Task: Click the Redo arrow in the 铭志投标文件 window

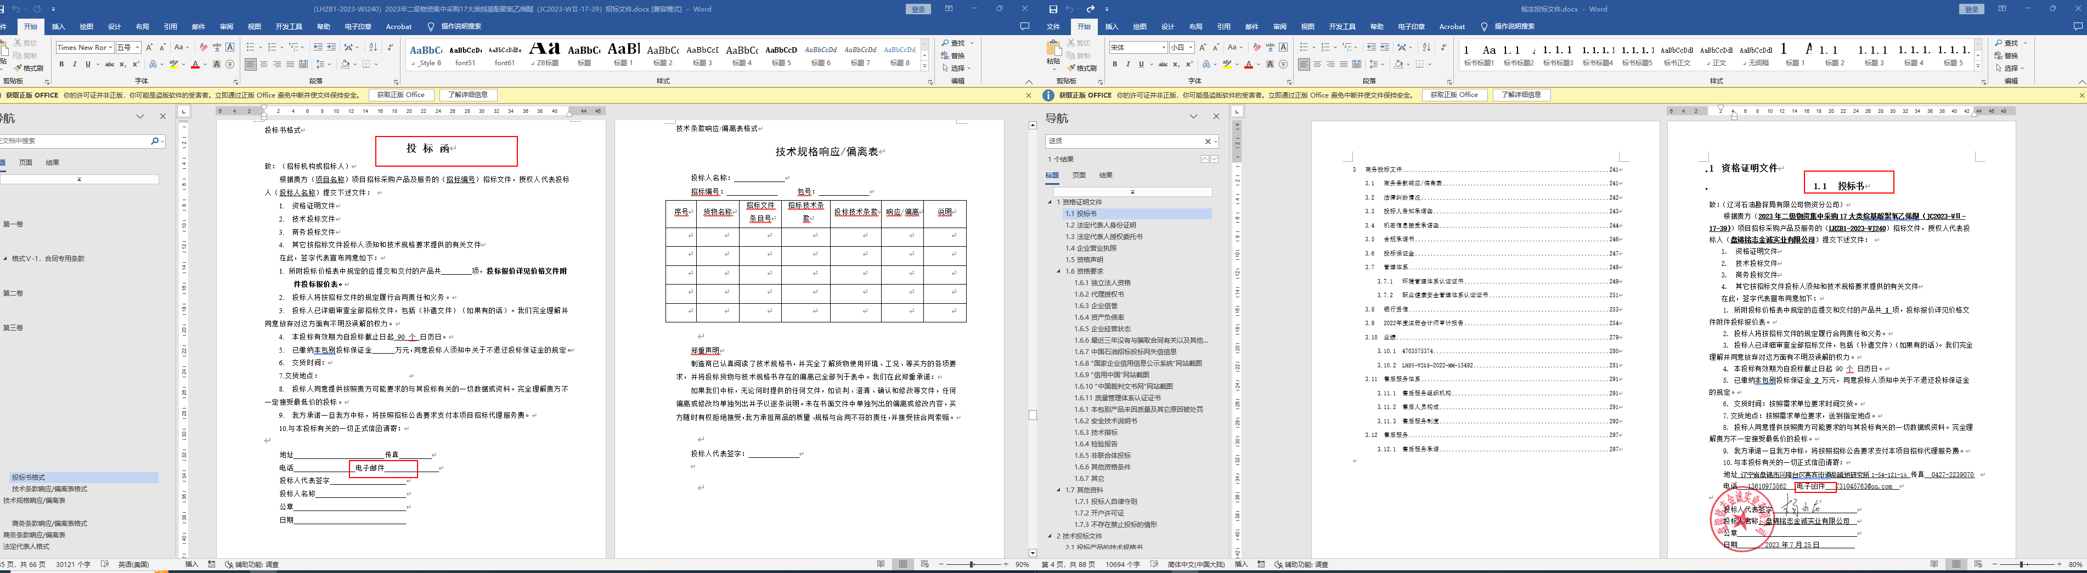Action: click(1091, 9)
